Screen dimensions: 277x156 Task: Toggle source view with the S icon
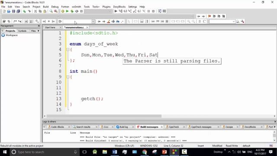coord(200,21)
